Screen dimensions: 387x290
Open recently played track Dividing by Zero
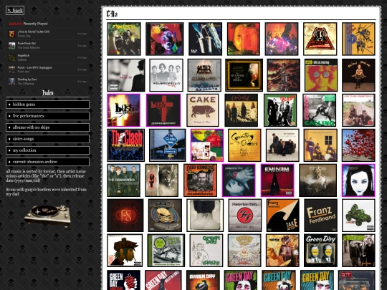click(27, 79)
